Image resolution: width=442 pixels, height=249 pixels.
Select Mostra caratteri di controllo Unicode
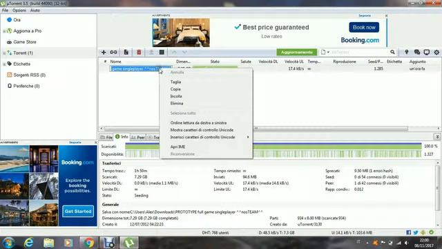202,130
